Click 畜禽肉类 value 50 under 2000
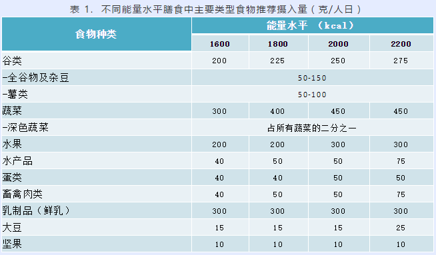 tap(338, 194)
